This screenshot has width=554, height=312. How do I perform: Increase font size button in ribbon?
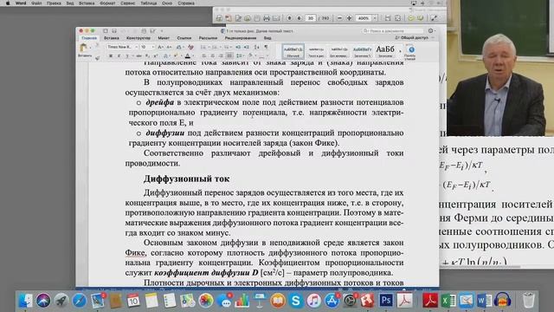tap(160, 47)
